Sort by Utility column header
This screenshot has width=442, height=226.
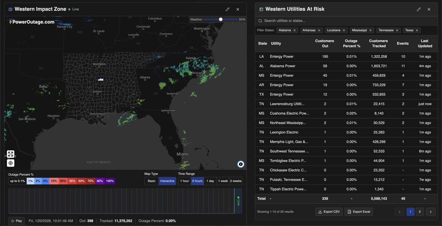[276, 44]
